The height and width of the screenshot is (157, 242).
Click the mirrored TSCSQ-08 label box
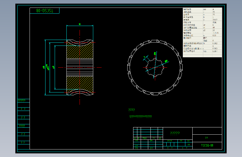[44, 11]
